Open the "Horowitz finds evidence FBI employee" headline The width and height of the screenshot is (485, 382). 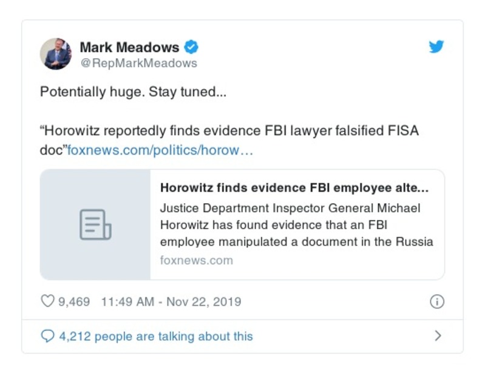294,188
